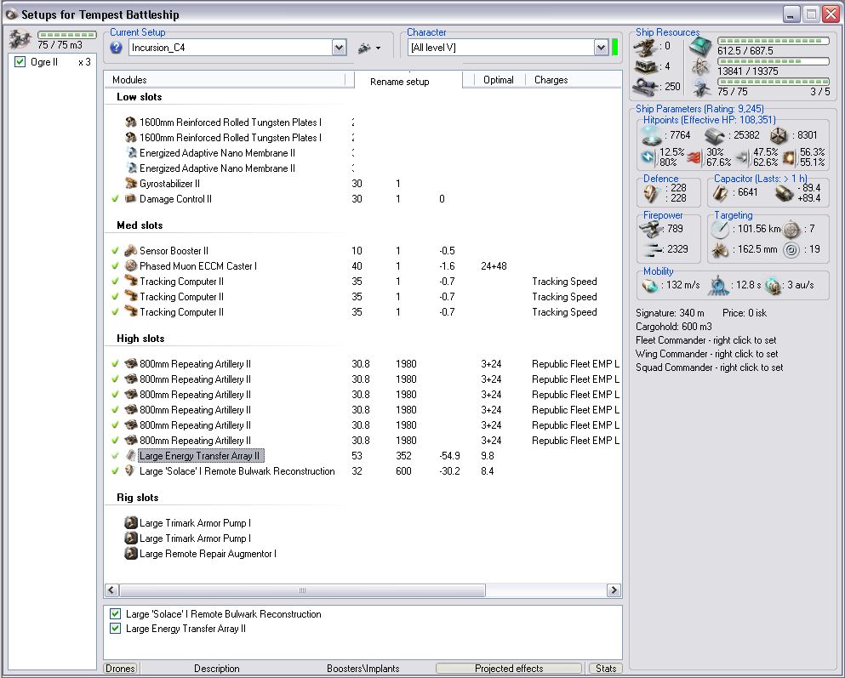This screenshot has height=678, width=845.
Task: Click the Optimal column header
Action: click(x=499, y=80)
